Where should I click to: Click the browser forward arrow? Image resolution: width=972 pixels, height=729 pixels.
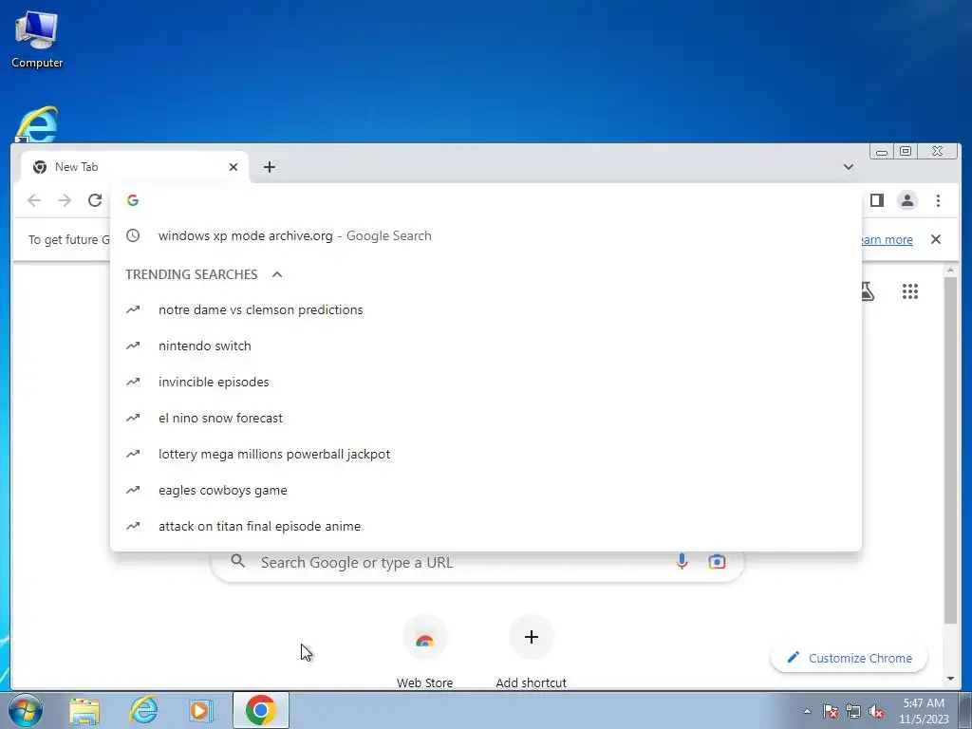pos(65,200)
